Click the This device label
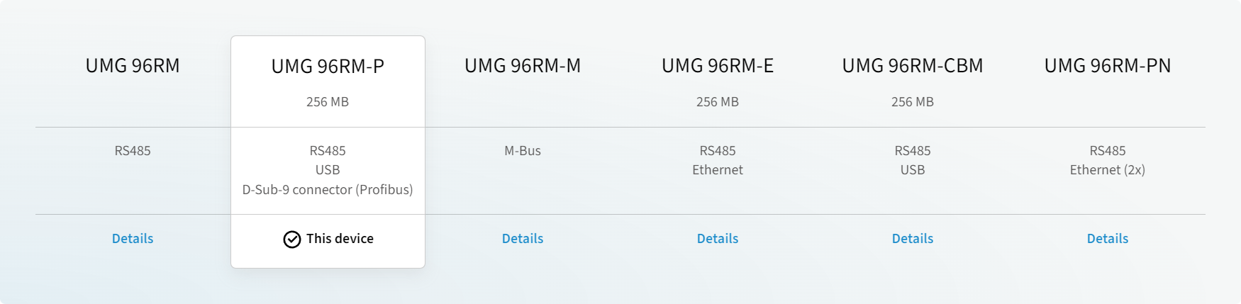This screenshot has height=304, width=1241. [340, 239]
